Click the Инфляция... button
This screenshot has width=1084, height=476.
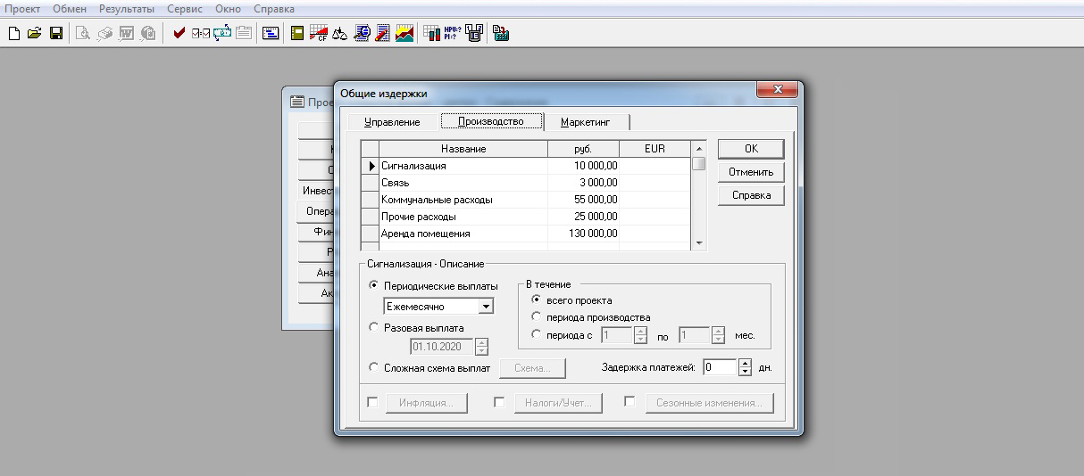(426, 403)
